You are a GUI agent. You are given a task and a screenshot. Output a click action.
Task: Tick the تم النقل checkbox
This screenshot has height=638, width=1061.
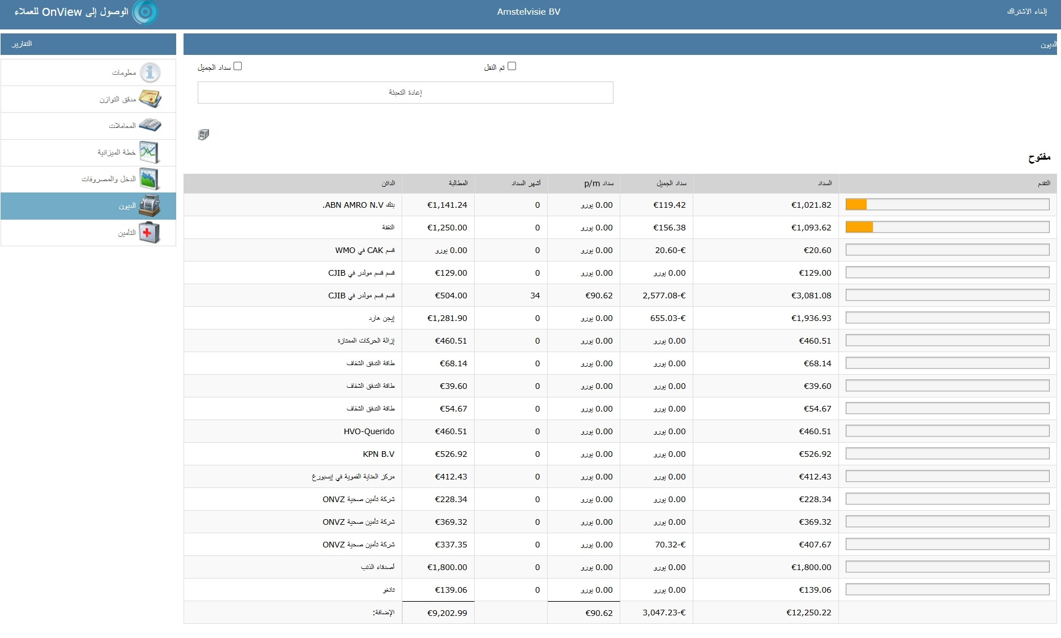coord(512,66)
